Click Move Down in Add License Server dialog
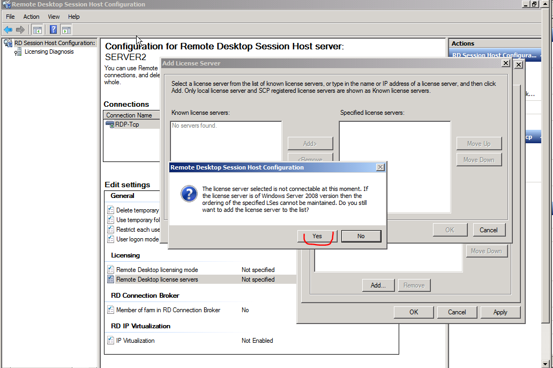 point(479,160)
